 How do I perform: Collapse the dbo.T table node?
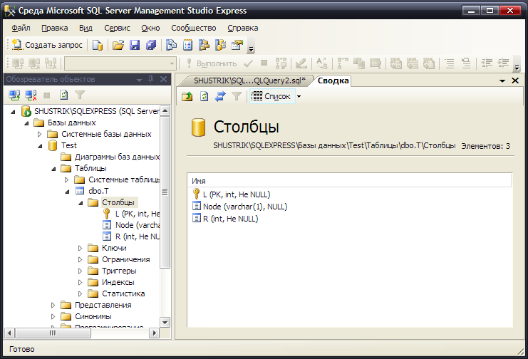tap(67, 192)
